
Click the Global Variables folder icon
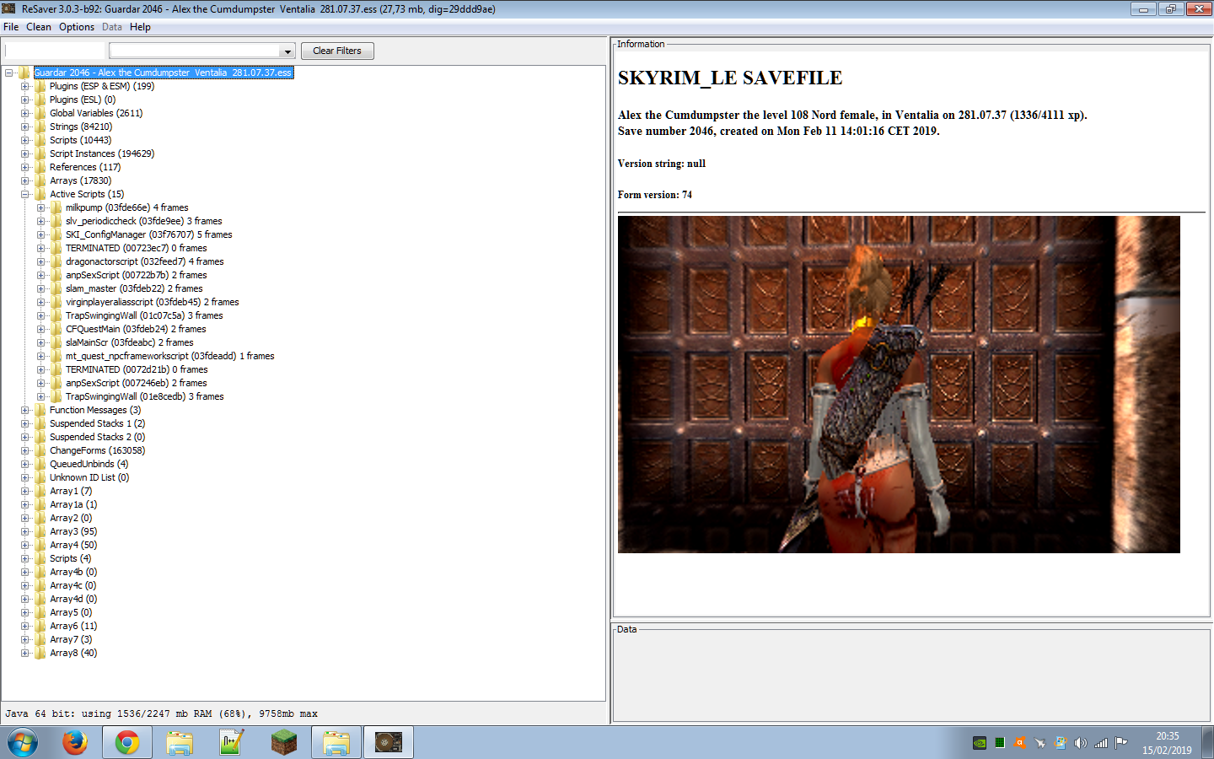point(40,113)
